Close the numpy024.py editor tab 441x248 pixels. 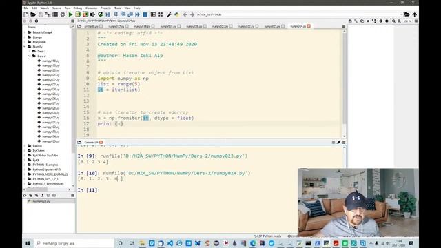pos(309,26)
